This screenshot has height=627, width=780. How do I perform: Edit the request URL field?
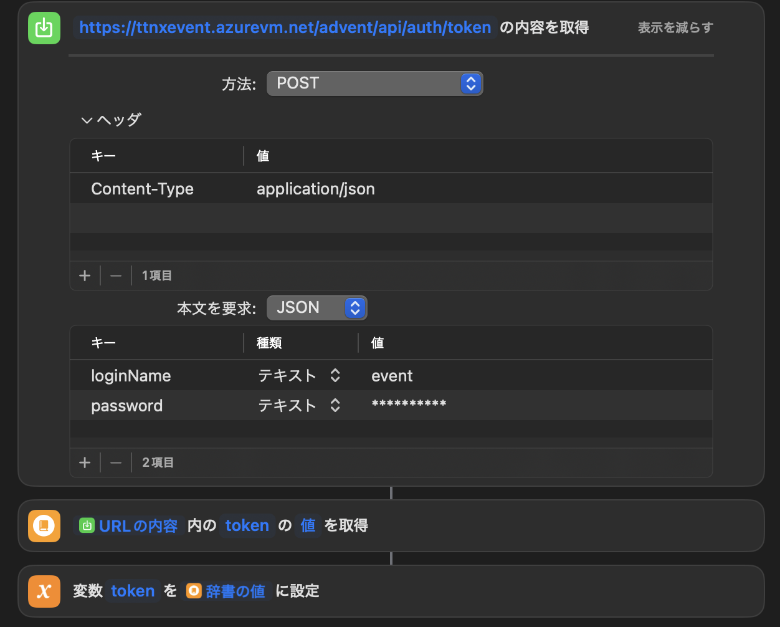pyautogui.click(x=285, y=27)
